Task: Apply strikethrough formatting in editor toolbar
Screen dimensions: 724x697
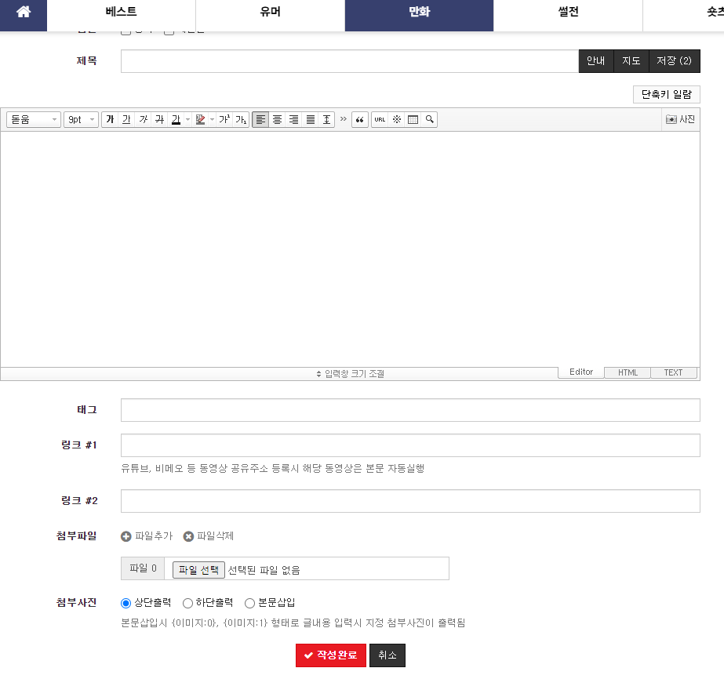Action: pyautogui.click(x=159, y=119)
